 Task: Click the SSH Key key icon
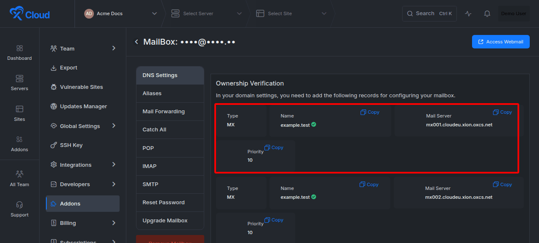[x=53, y=145]
